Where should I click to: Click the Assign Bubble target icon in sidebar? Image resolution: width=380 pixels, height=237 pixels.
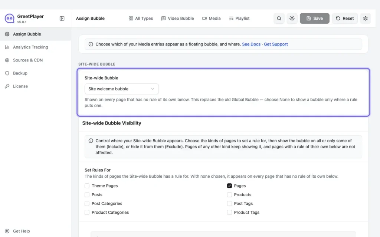pyautogui.click(x=7, y=34)
